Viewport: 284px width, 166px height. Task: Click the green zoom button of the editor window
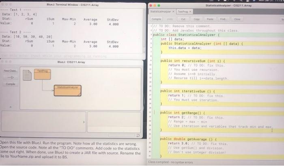click(x=159, y=5)
